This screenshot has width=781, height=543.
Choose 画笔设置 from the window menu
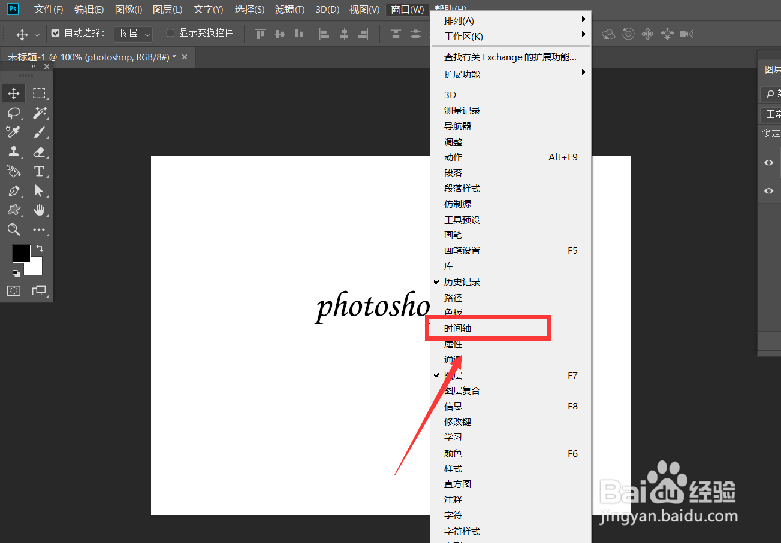(x=511, y=251)
